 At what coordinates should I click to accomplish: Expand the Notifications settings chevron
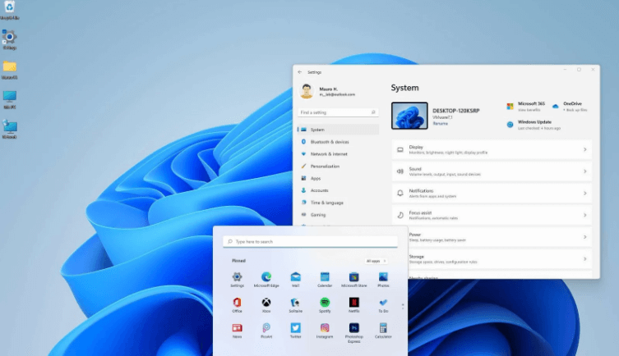[585, 194]
